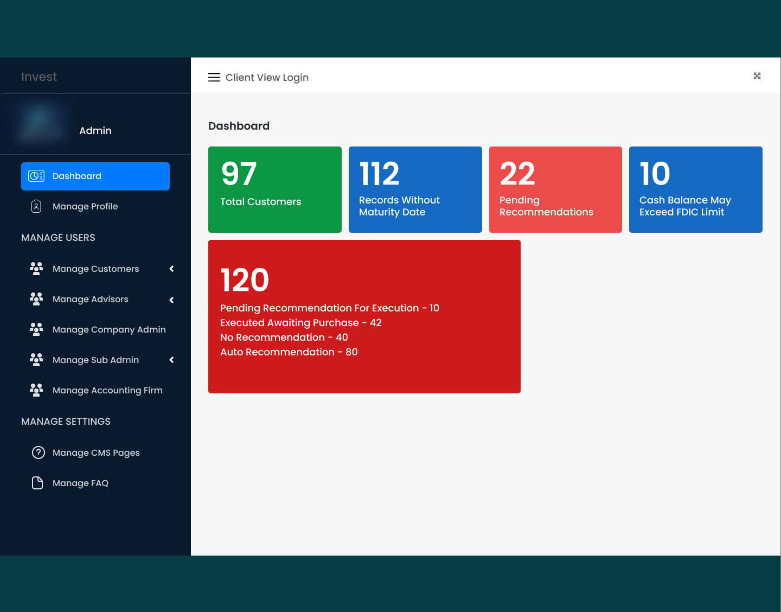The width and height of the screenshot is (781, 612).
Task: Expand the Manage Sub Admin submenu arrow
Action: [171, 360]
